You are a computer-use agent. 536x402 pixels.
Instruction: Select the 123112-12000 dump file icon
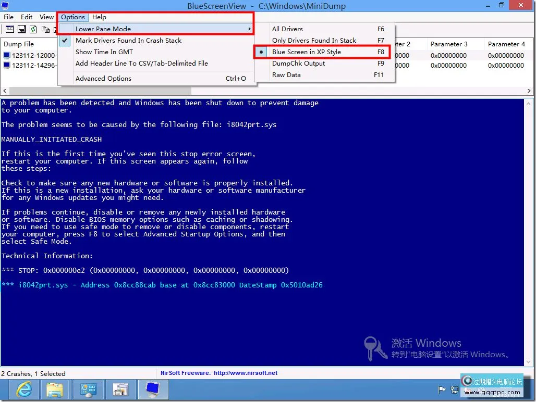tap(7, 55)
